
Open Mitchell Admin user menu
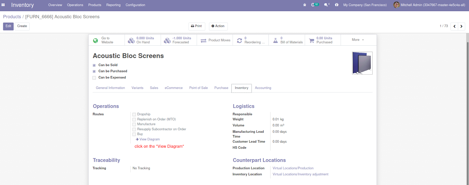(x=429, y=5)
